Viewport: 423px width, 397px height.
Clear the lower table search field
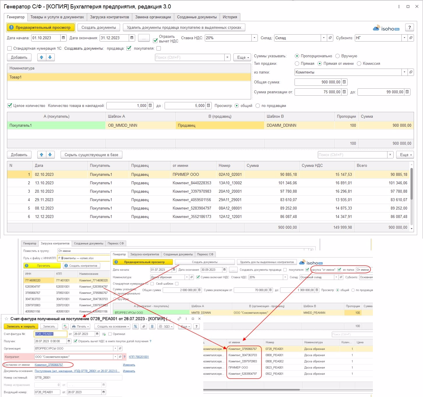[390, 155]
